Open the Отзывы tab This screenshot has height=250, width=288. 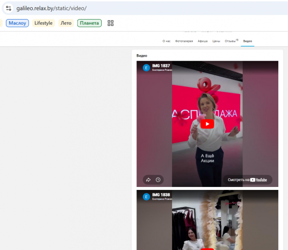(231, 41)
